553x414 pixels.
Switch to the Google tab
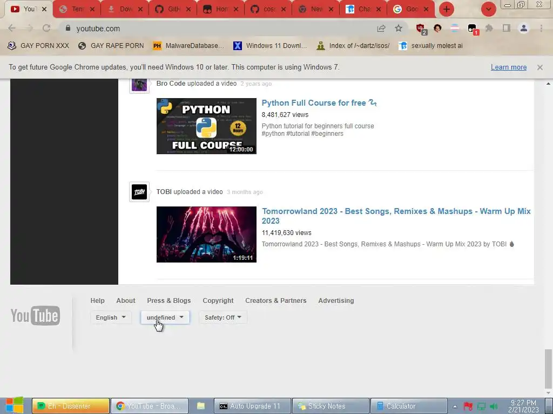tap(411, 9)
